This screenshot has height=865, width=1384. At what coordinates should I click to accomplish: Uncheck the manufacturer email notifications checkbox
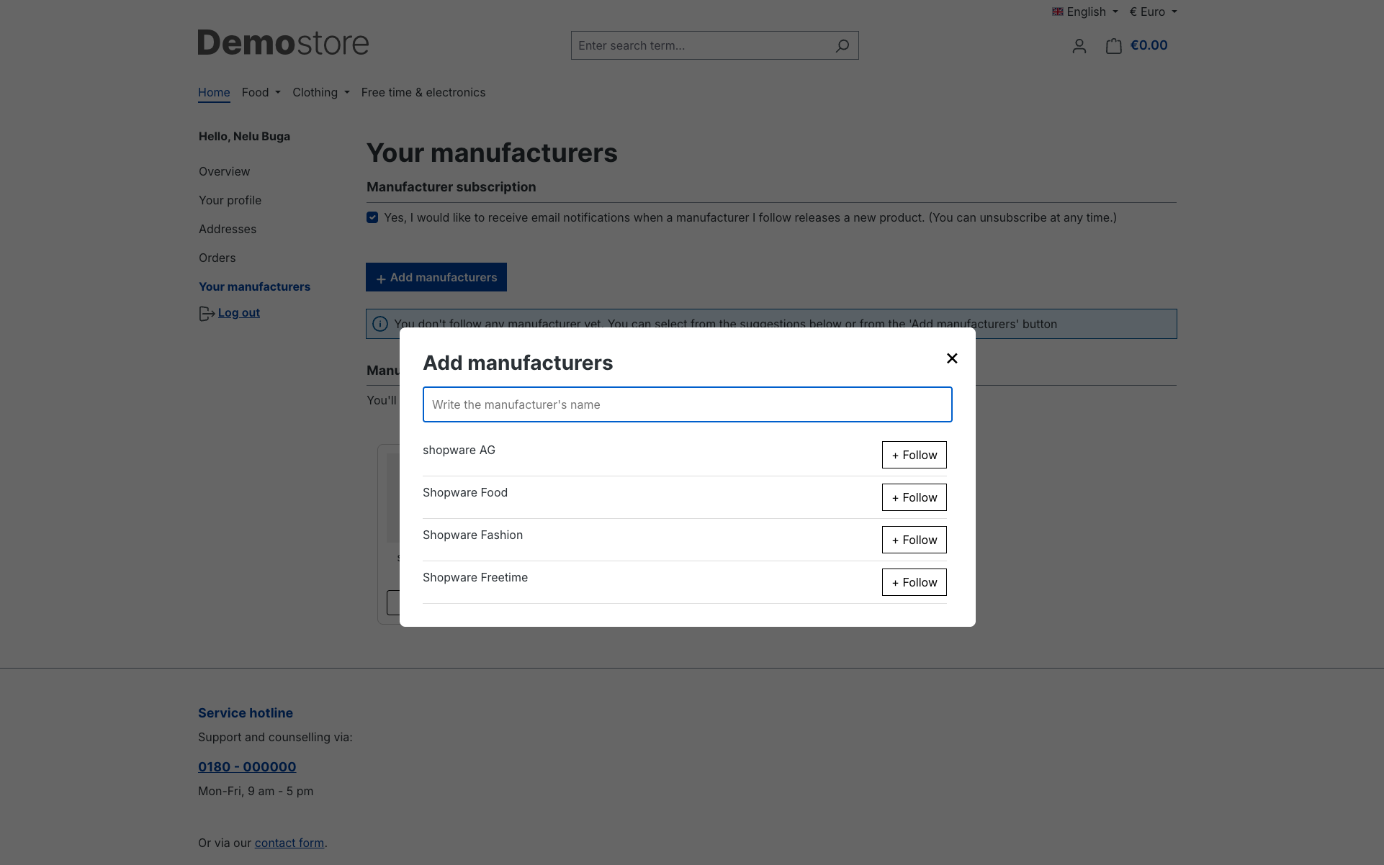[372, 217]
